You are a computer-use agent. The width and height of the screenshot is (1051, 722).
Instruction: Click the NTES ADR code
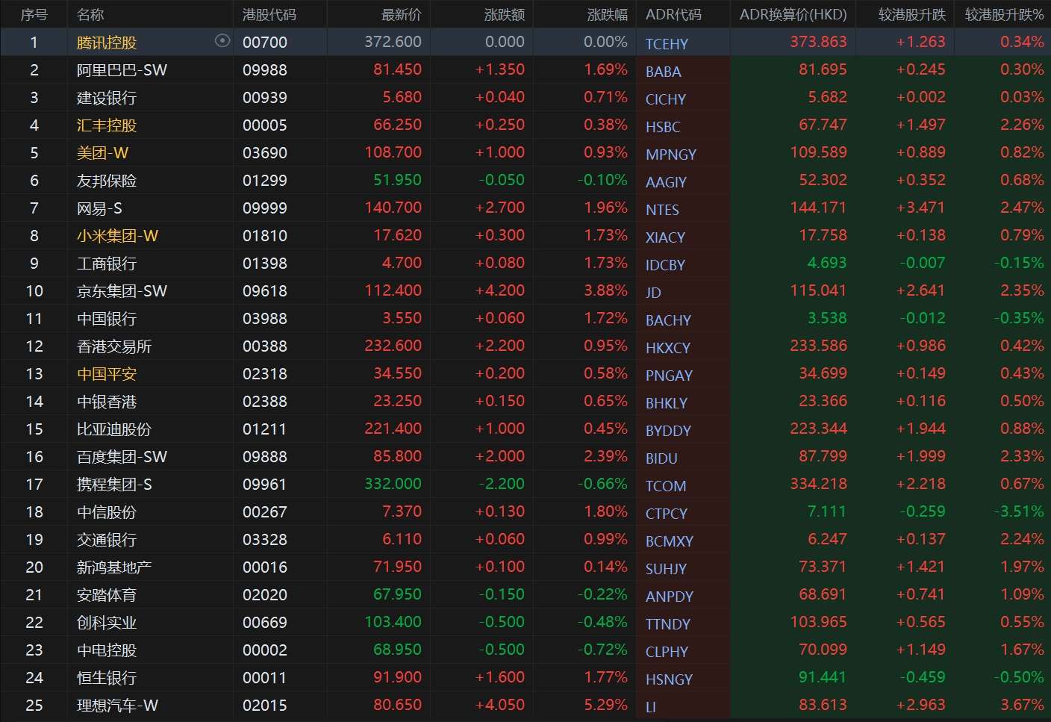click(x=662, y=210)
